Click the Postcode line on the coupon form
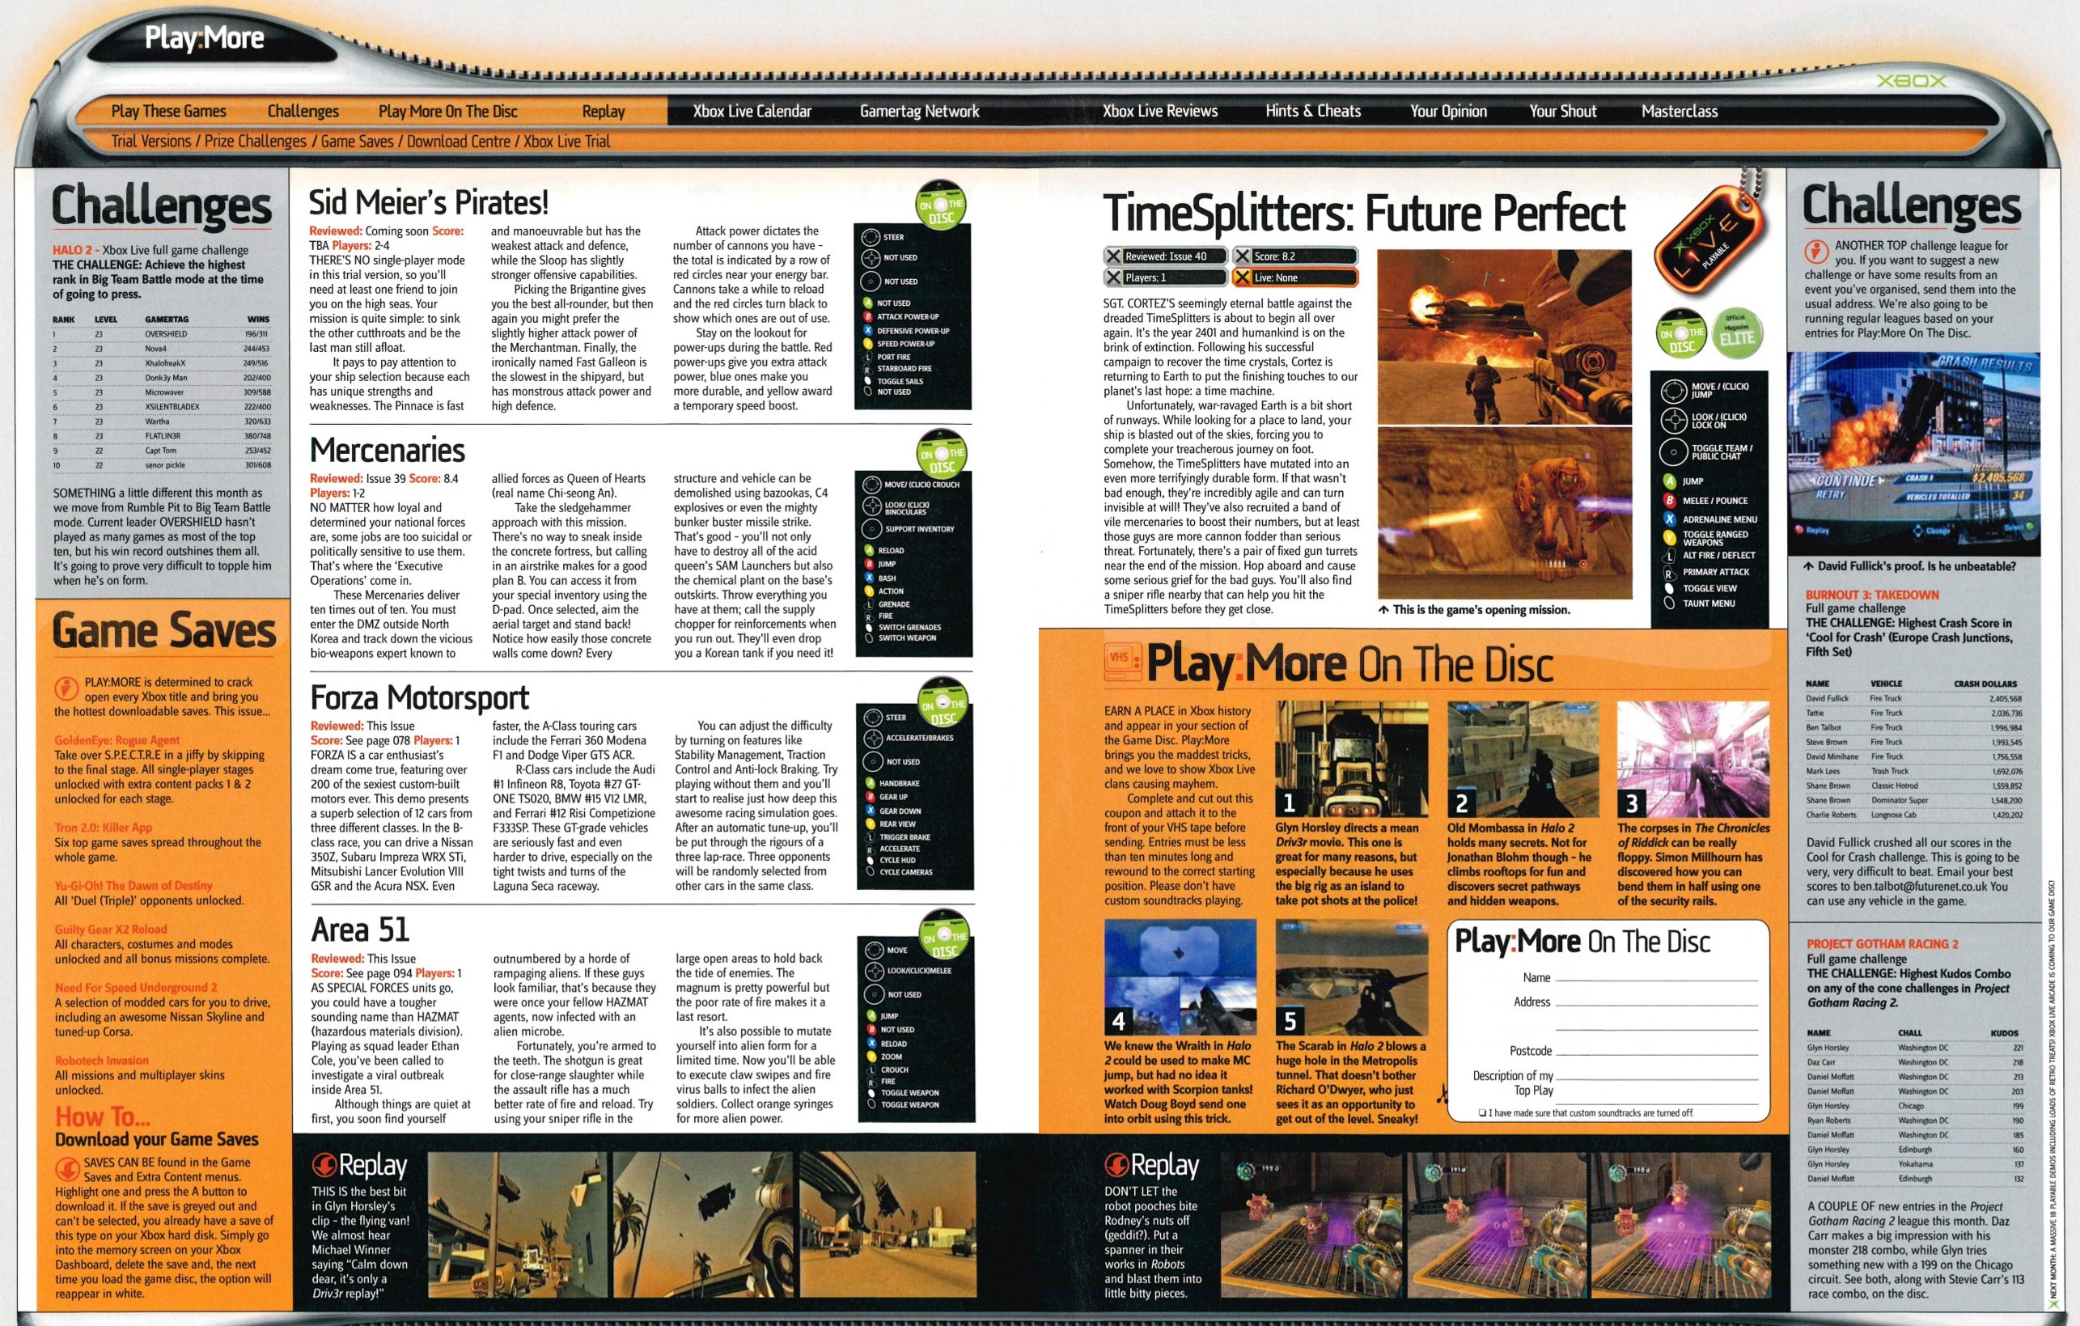 click(1656, 1053)
